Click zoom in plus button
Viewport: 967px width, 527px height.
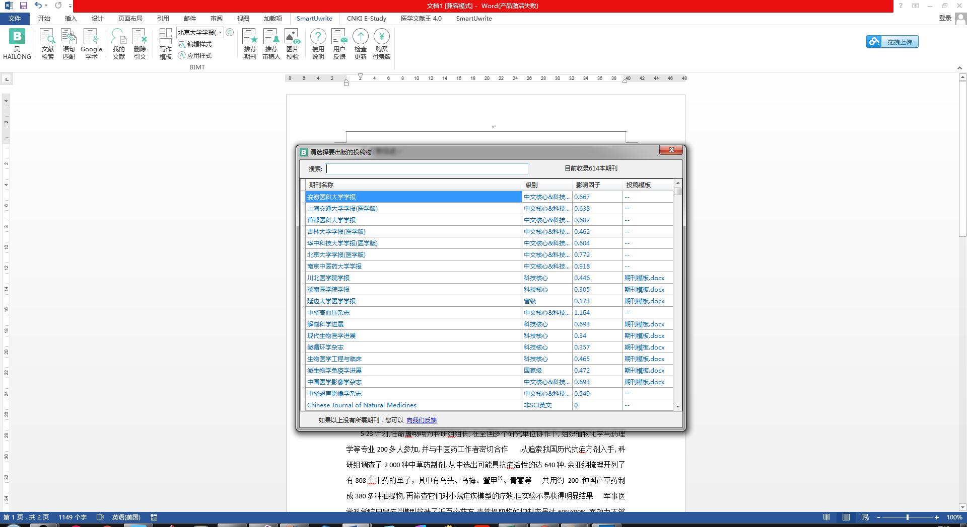[937, 517]
